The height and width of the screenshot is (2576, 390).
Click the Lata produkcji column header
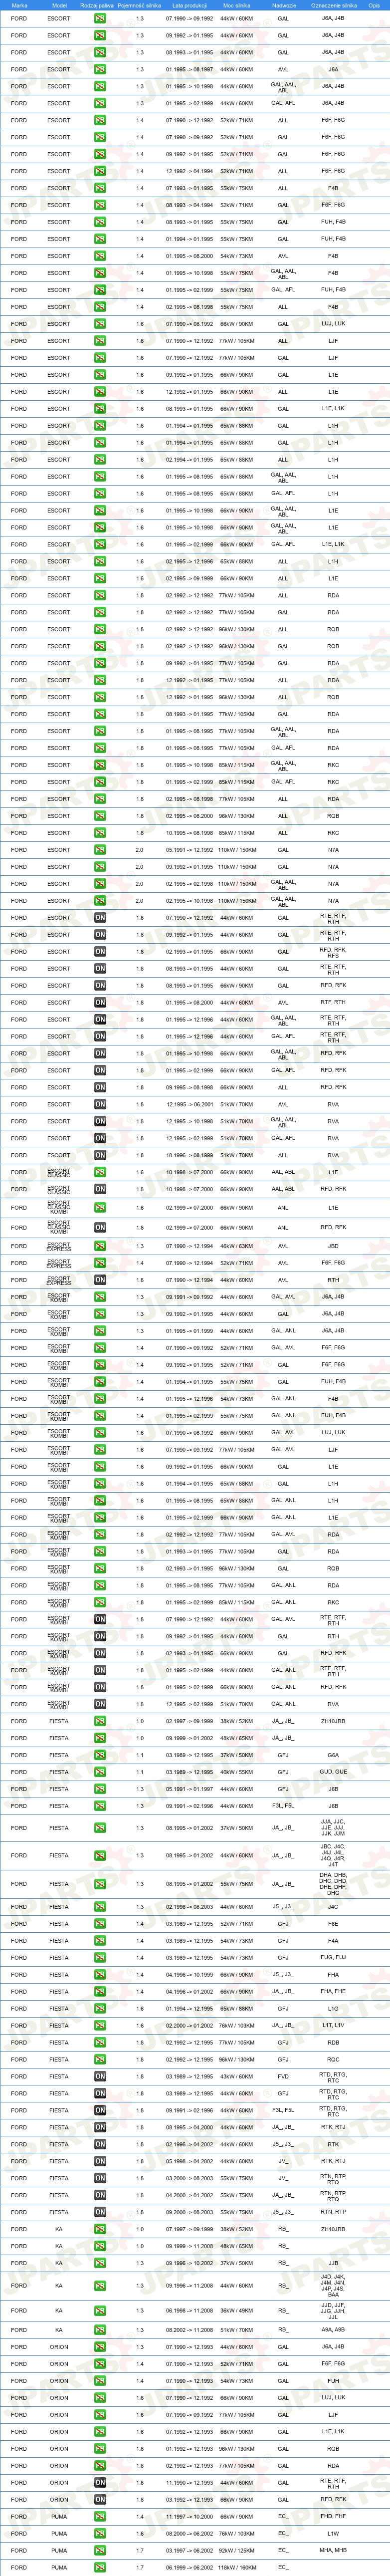189,5
